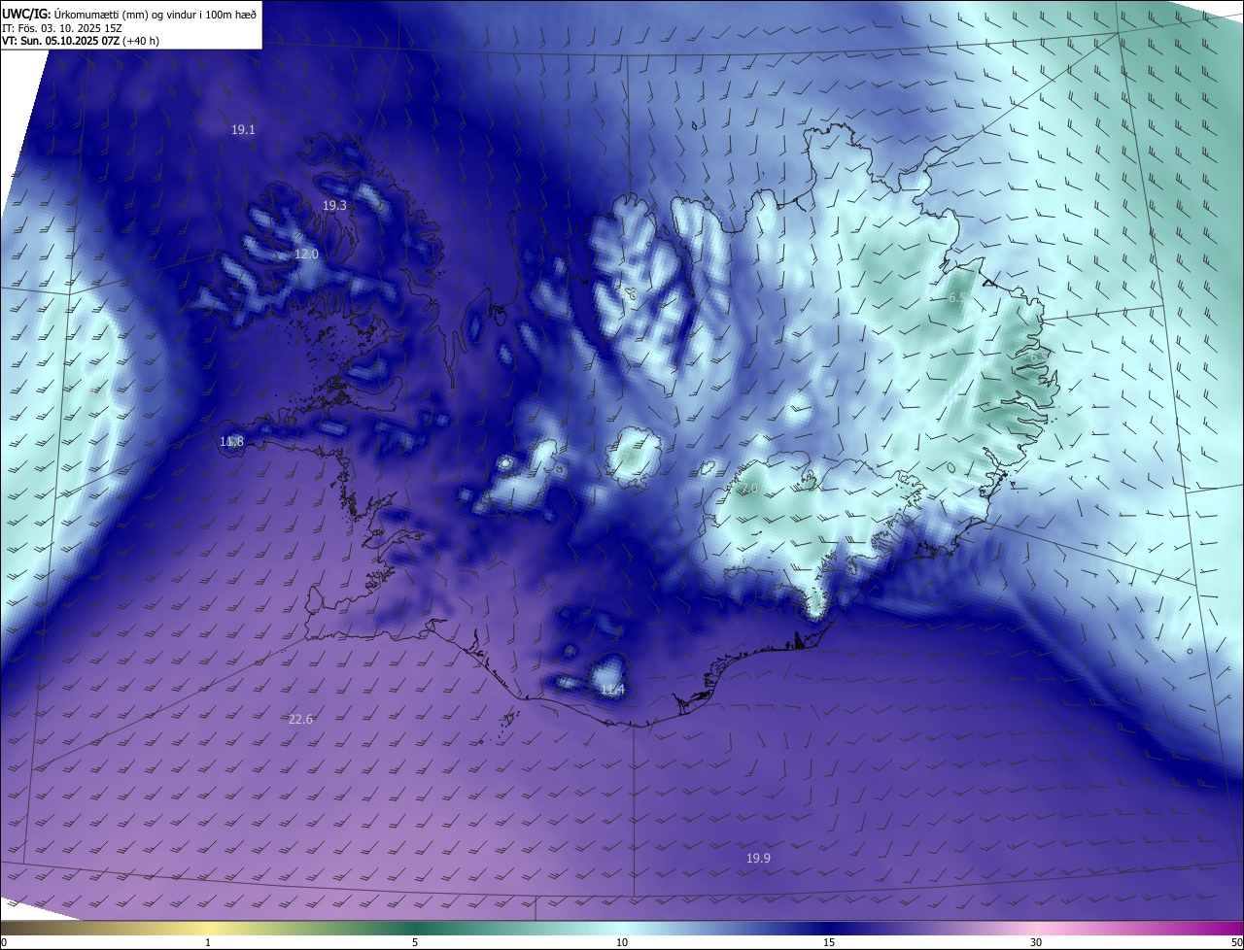The height and width of the screenshot is (950, 1244).
Task: Click the colorbar label 0
Action: point(4,942)
